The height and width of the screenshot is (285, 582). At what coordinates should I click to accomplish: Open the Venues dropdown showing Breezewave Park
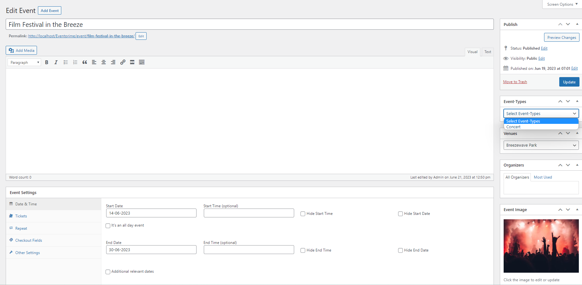point(541,145)
